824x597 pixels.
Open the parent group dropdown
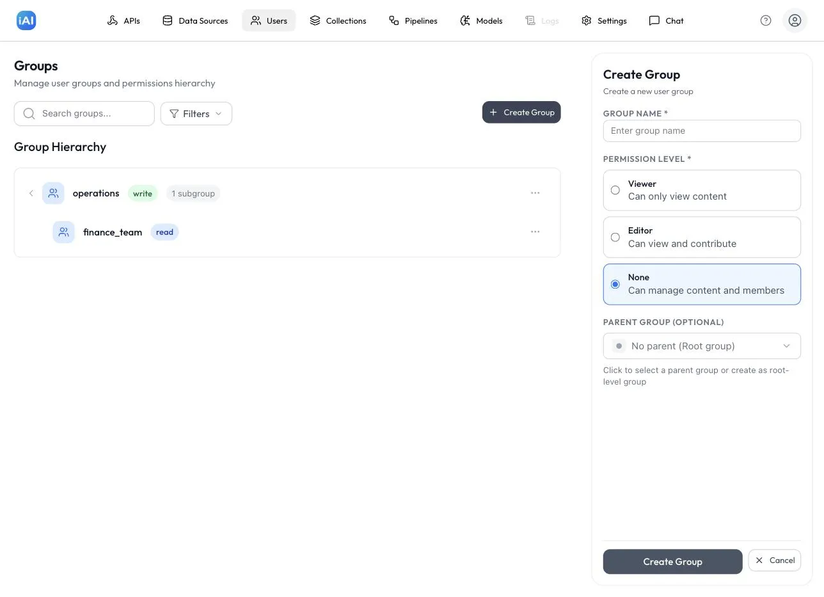tap(702, 346)
